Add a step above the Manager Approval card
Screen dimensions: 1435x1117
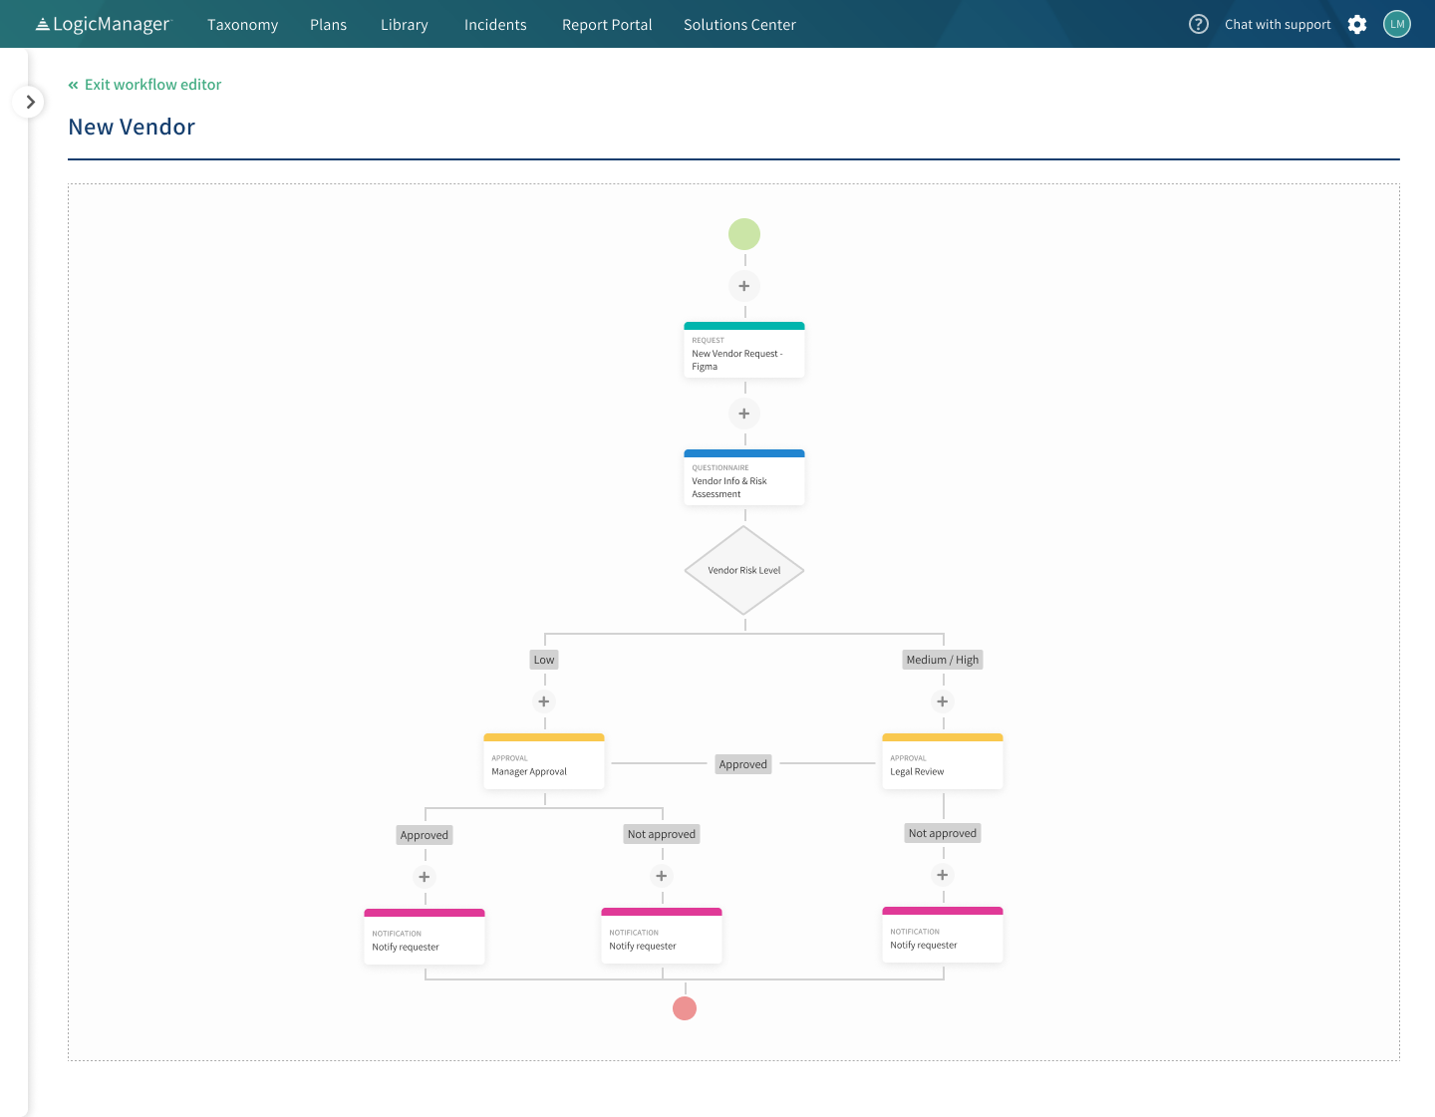(543, 700)
